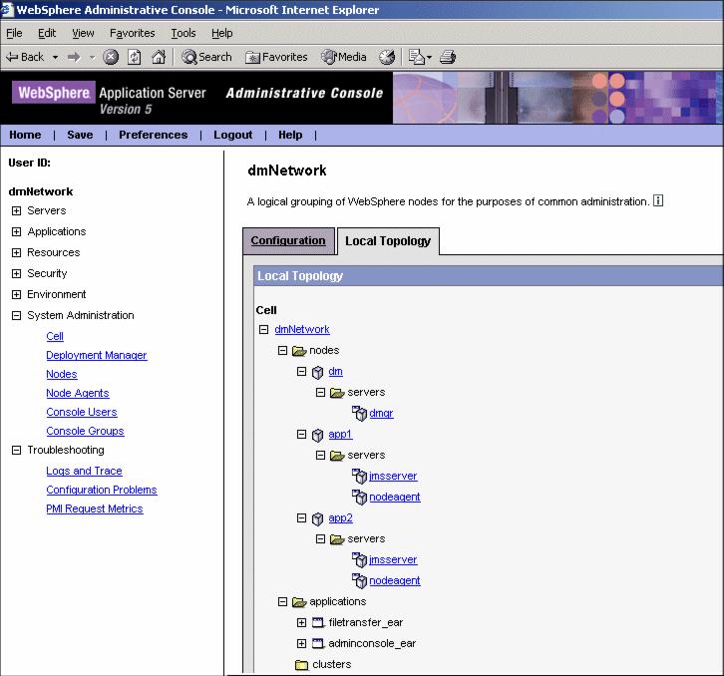Image resolution: width=724 pixels, height=676 pixels.
Task: Click the filetransfer_ear application icon
Action: coord(318,623)
